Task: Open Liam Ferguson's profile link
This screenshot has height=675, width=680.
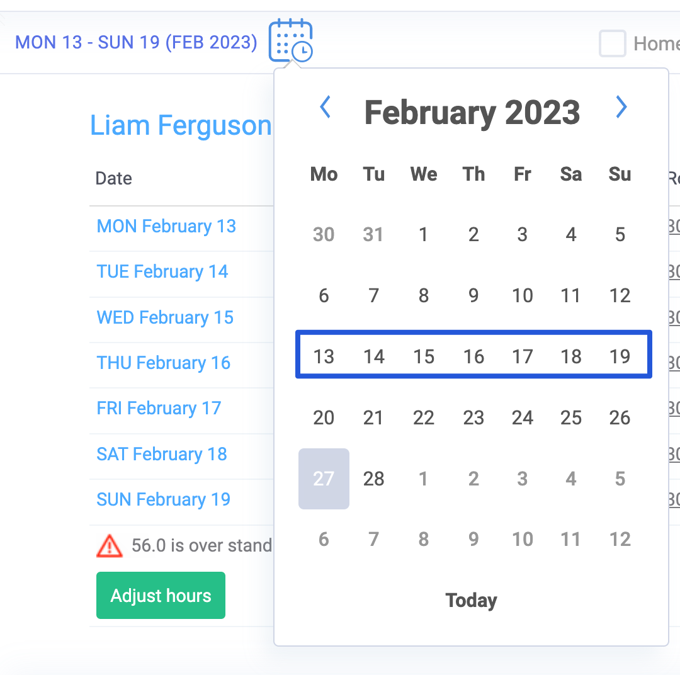Action: pos(181,125)
